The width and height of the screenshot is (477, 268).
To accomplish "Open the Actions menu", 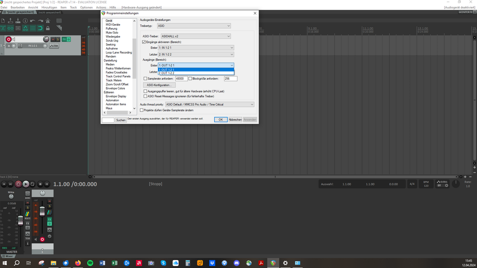I will (x=101, y=7).
